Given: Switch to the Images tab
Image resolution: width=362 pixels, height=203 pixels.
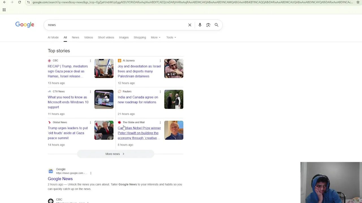Looking at the screenshot, I should 124,37.
